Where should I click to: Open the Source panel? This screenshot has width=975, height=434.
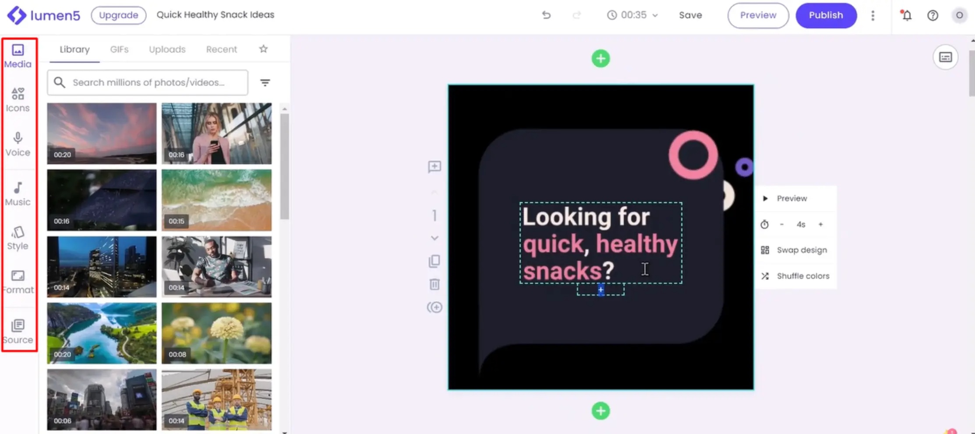click(18, 332)
